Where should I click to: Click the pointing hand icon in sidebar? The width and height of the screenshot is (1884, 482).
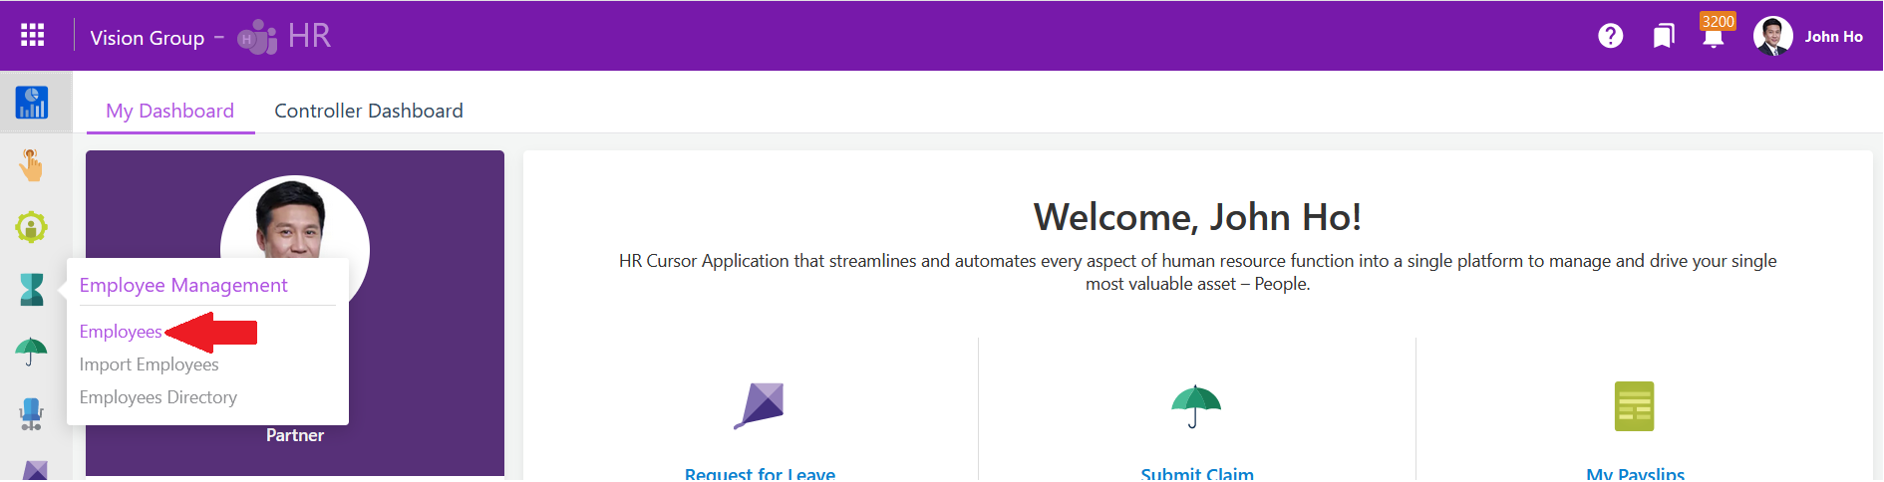32,165
